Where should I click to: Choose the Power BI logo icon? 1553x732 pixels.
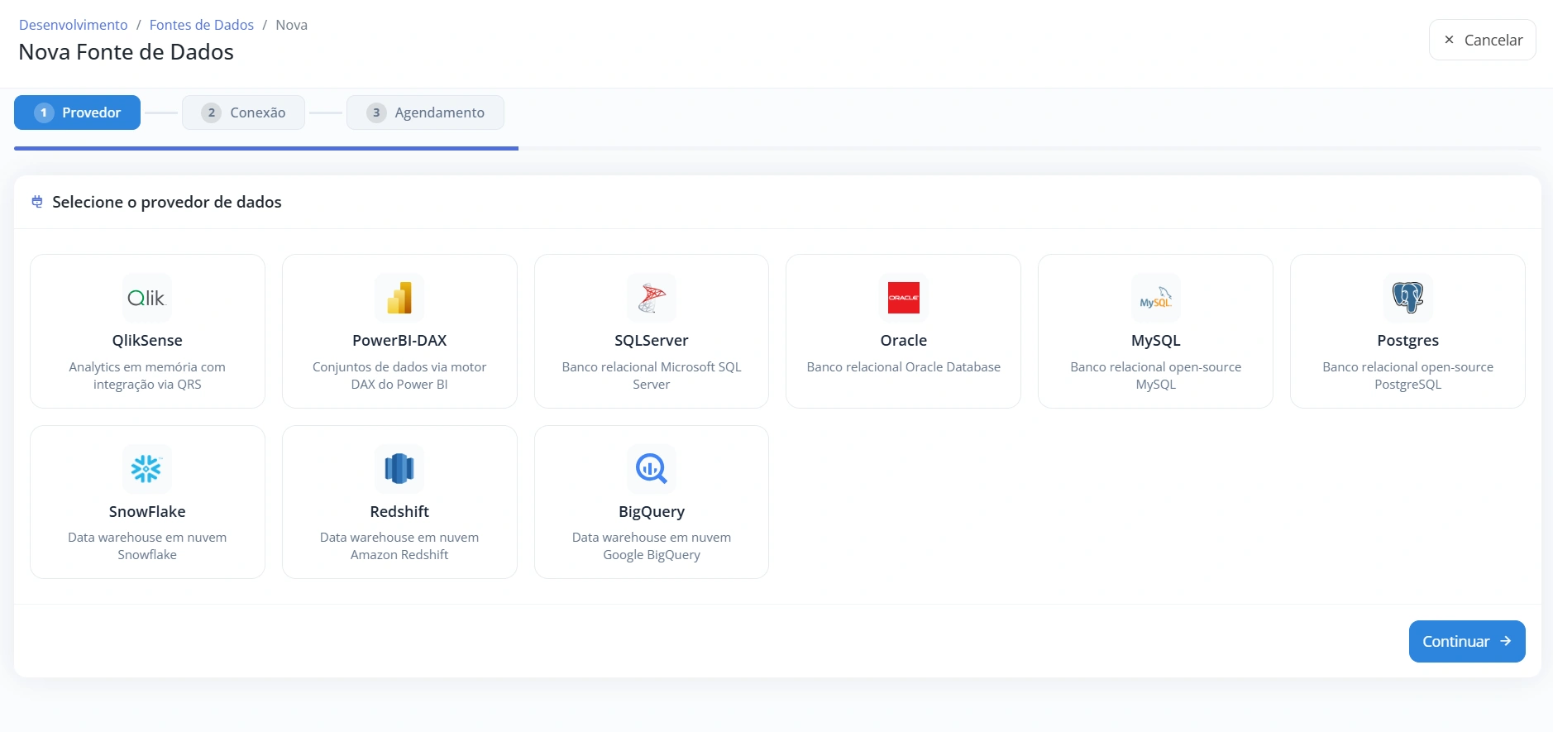pyautogui.click(x=399, y=298)
